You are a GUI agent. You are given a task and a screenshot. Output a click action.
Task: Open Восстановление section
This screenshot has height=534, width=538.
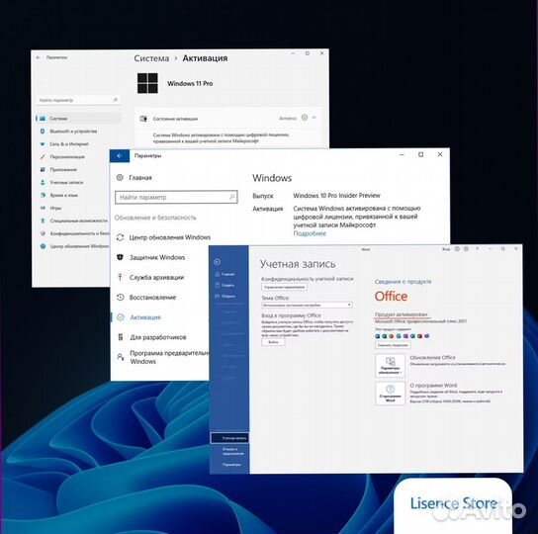click(146, 298)
